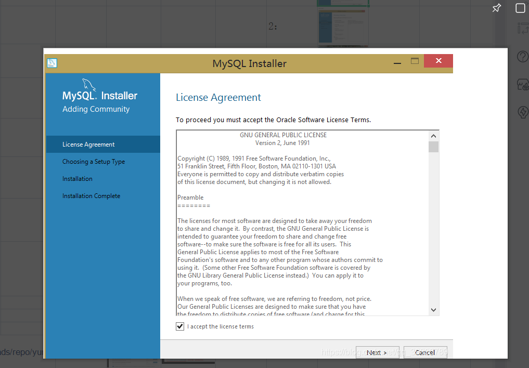Click the Preamble heading in license
The image size is (529, 368).
click(x=190, y=198)
